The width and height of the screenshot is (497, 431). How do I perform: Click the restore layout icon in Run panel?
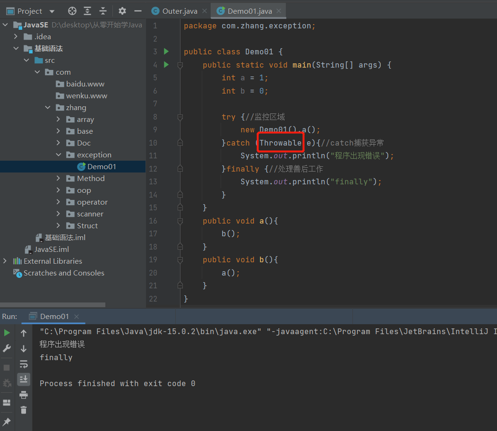pyautogui.click(x=7, y=403)
